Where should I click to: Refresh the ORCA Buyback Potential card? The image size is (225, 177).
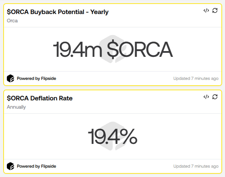coord(215,10)
